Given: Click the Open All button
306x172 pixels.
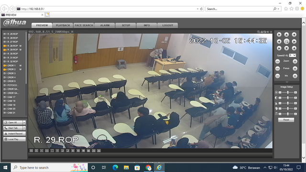Looking at the screenshot, I should pyautogui.click(x=13, y=122).
